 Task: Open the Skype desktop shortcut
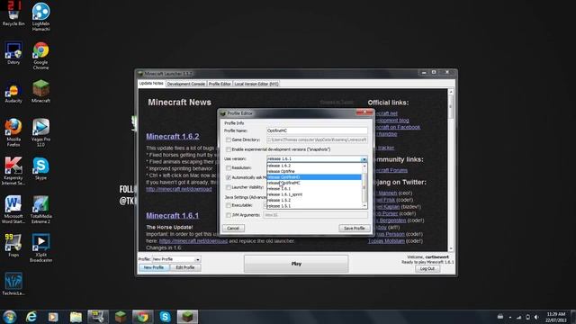point(40,168)
